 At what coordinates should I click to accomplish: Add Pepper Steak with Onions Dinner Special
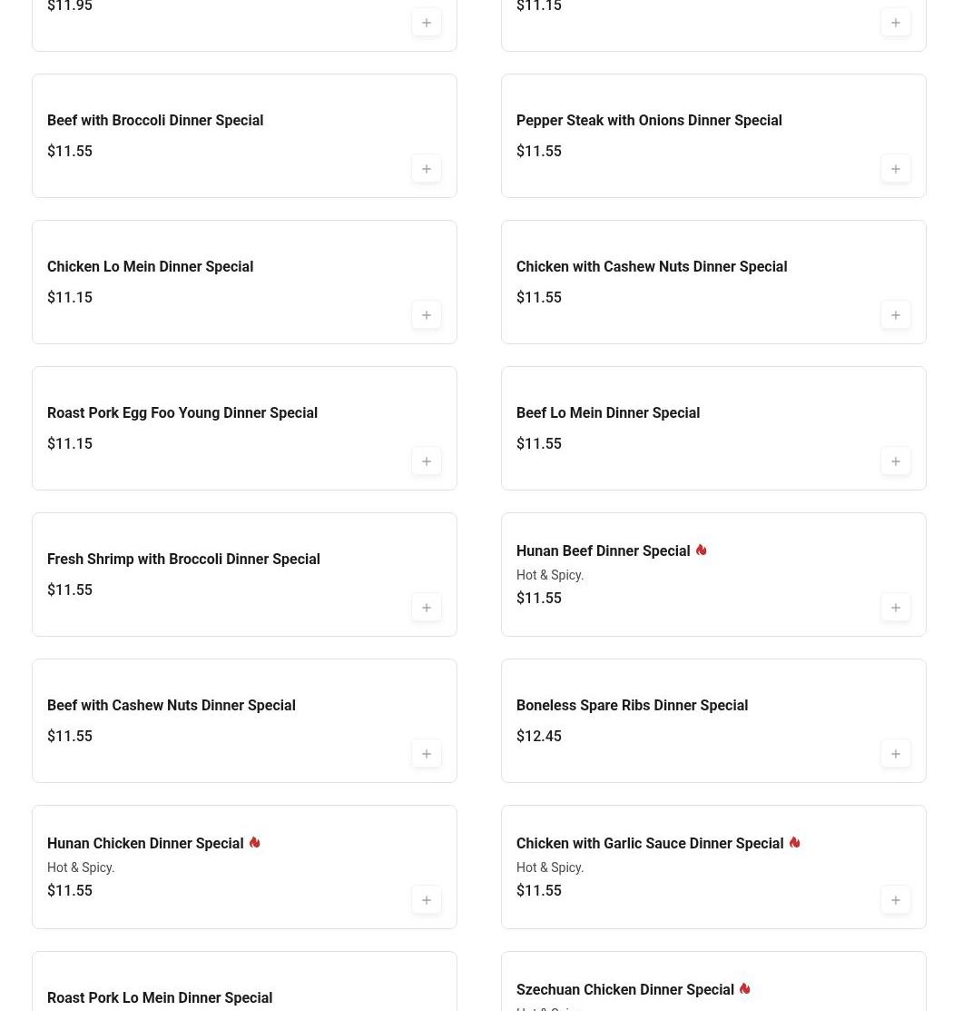pos(896,169)
